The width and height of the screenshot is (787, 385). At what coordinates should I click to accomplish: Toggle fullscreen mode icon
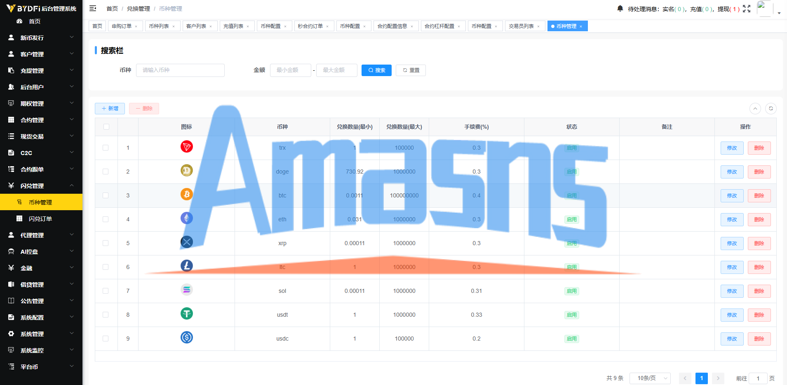(747, 9)
